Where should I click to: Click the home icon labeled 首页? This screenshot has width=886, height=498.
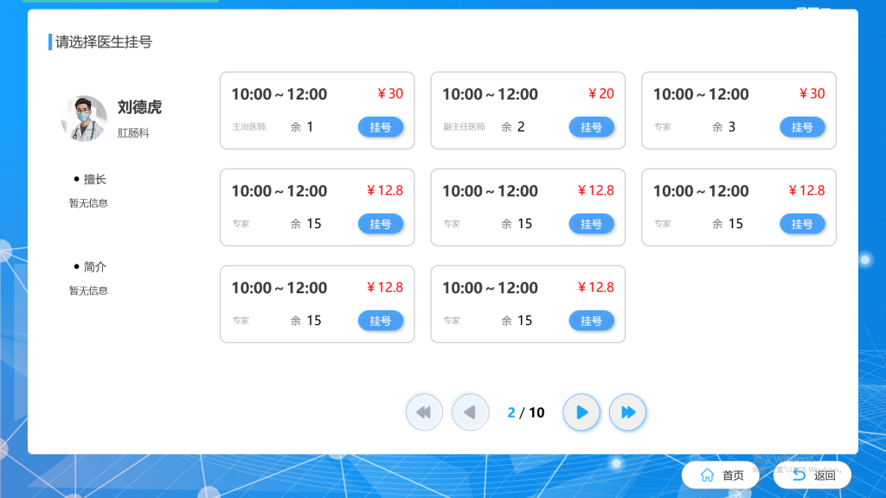coord(708,476)
